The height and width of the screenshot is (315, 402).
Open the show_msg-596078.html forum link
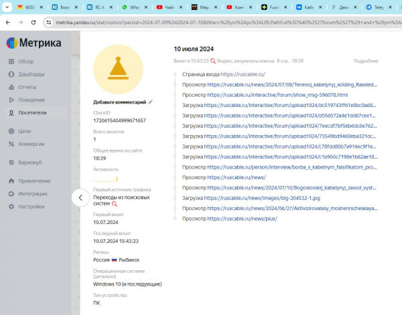pyautogui.click(x=286, y=95)
